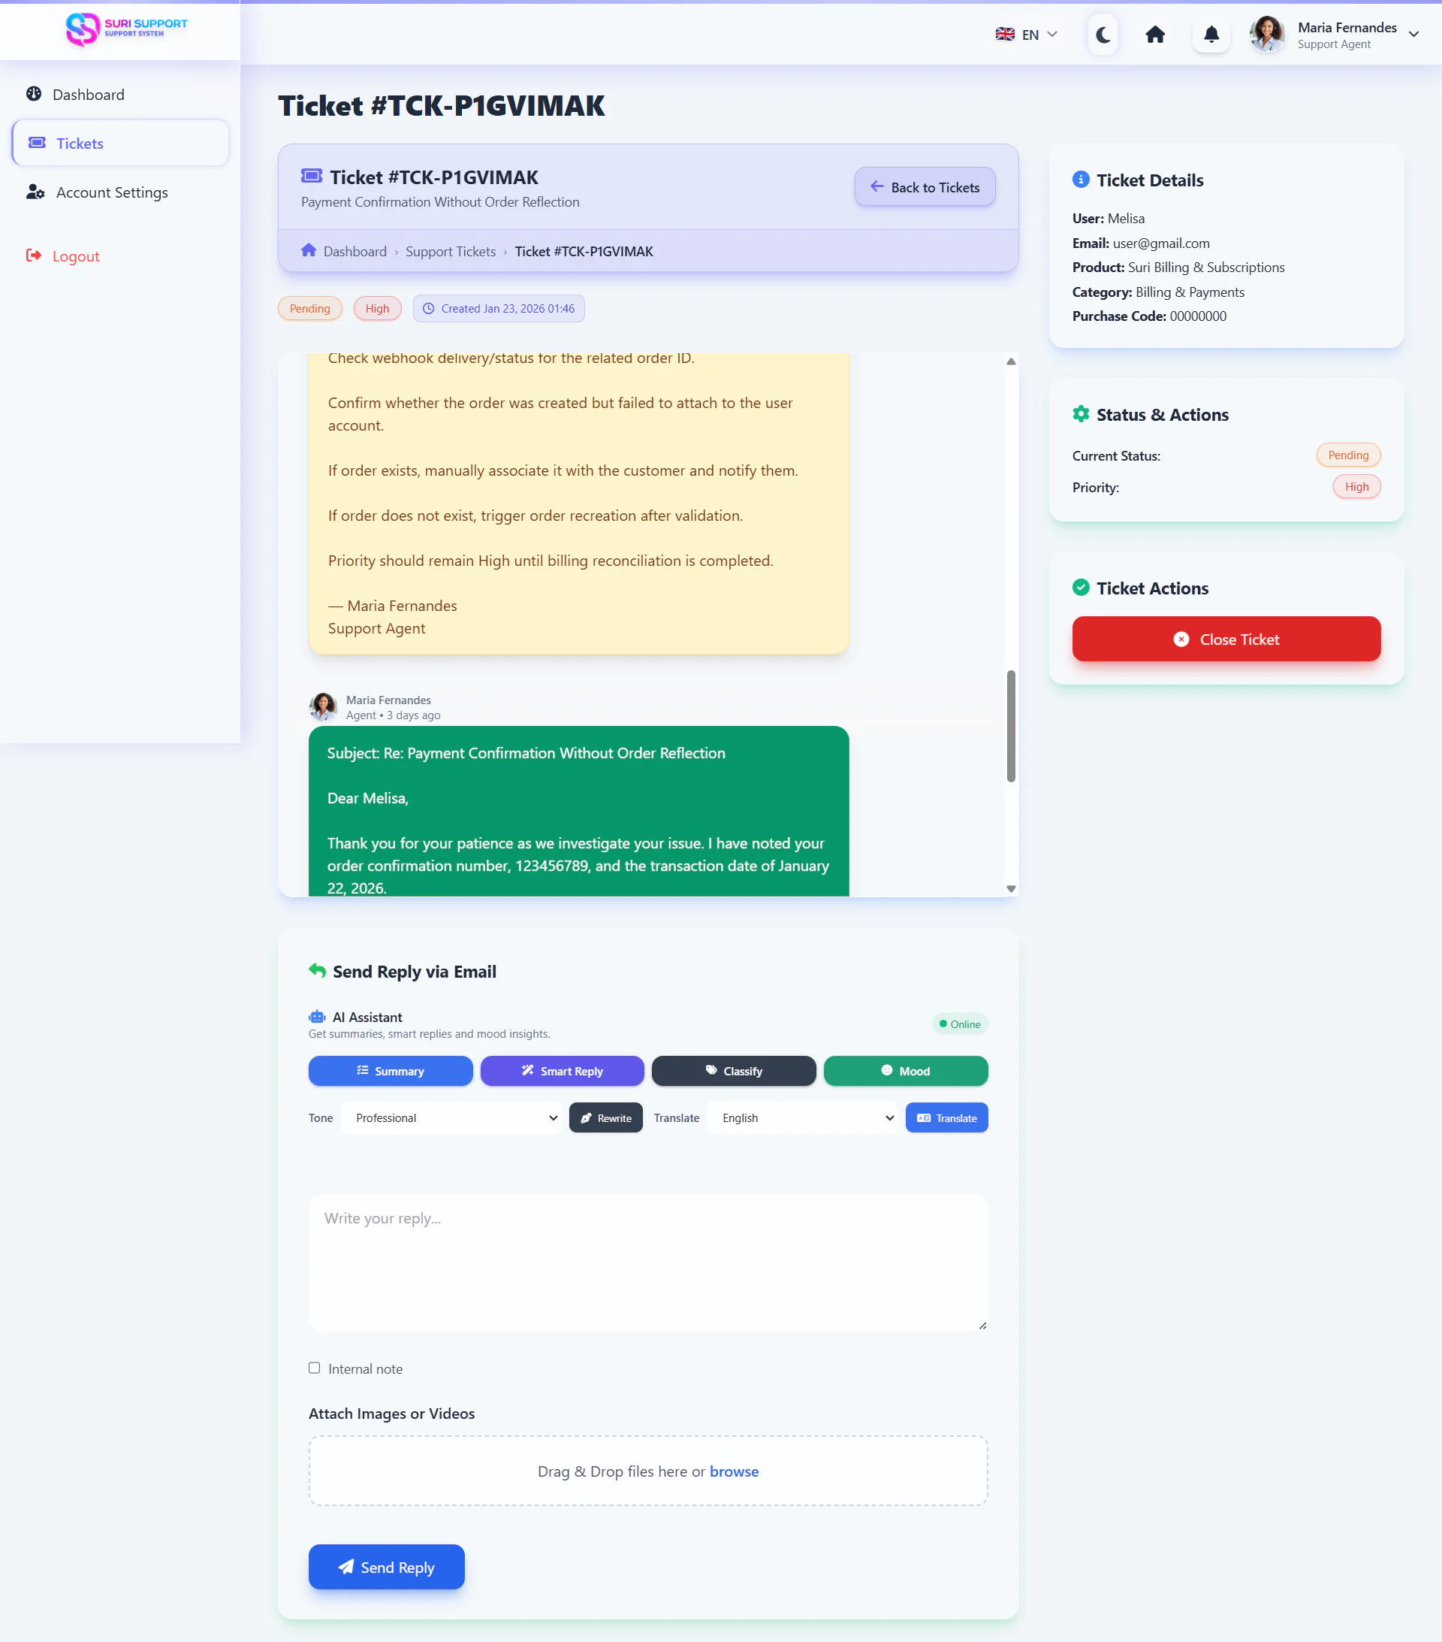
Task: Click the Suri Support logo
Action: pyautogui.click(x=126, y=29)
